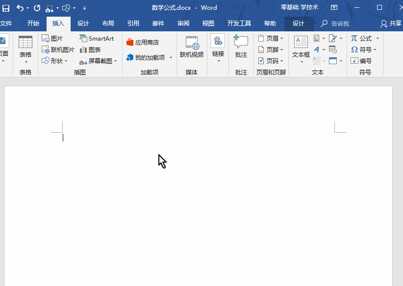Image resolution: width=403 pixels, height=286 pixels.
Task: Open the 帮助 help tab
Action: coord(270,24)
